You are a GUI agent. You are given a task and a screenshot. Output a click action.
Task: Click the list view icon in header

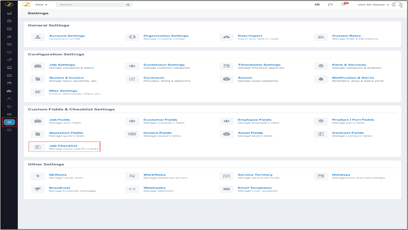[x=317, y=5]
